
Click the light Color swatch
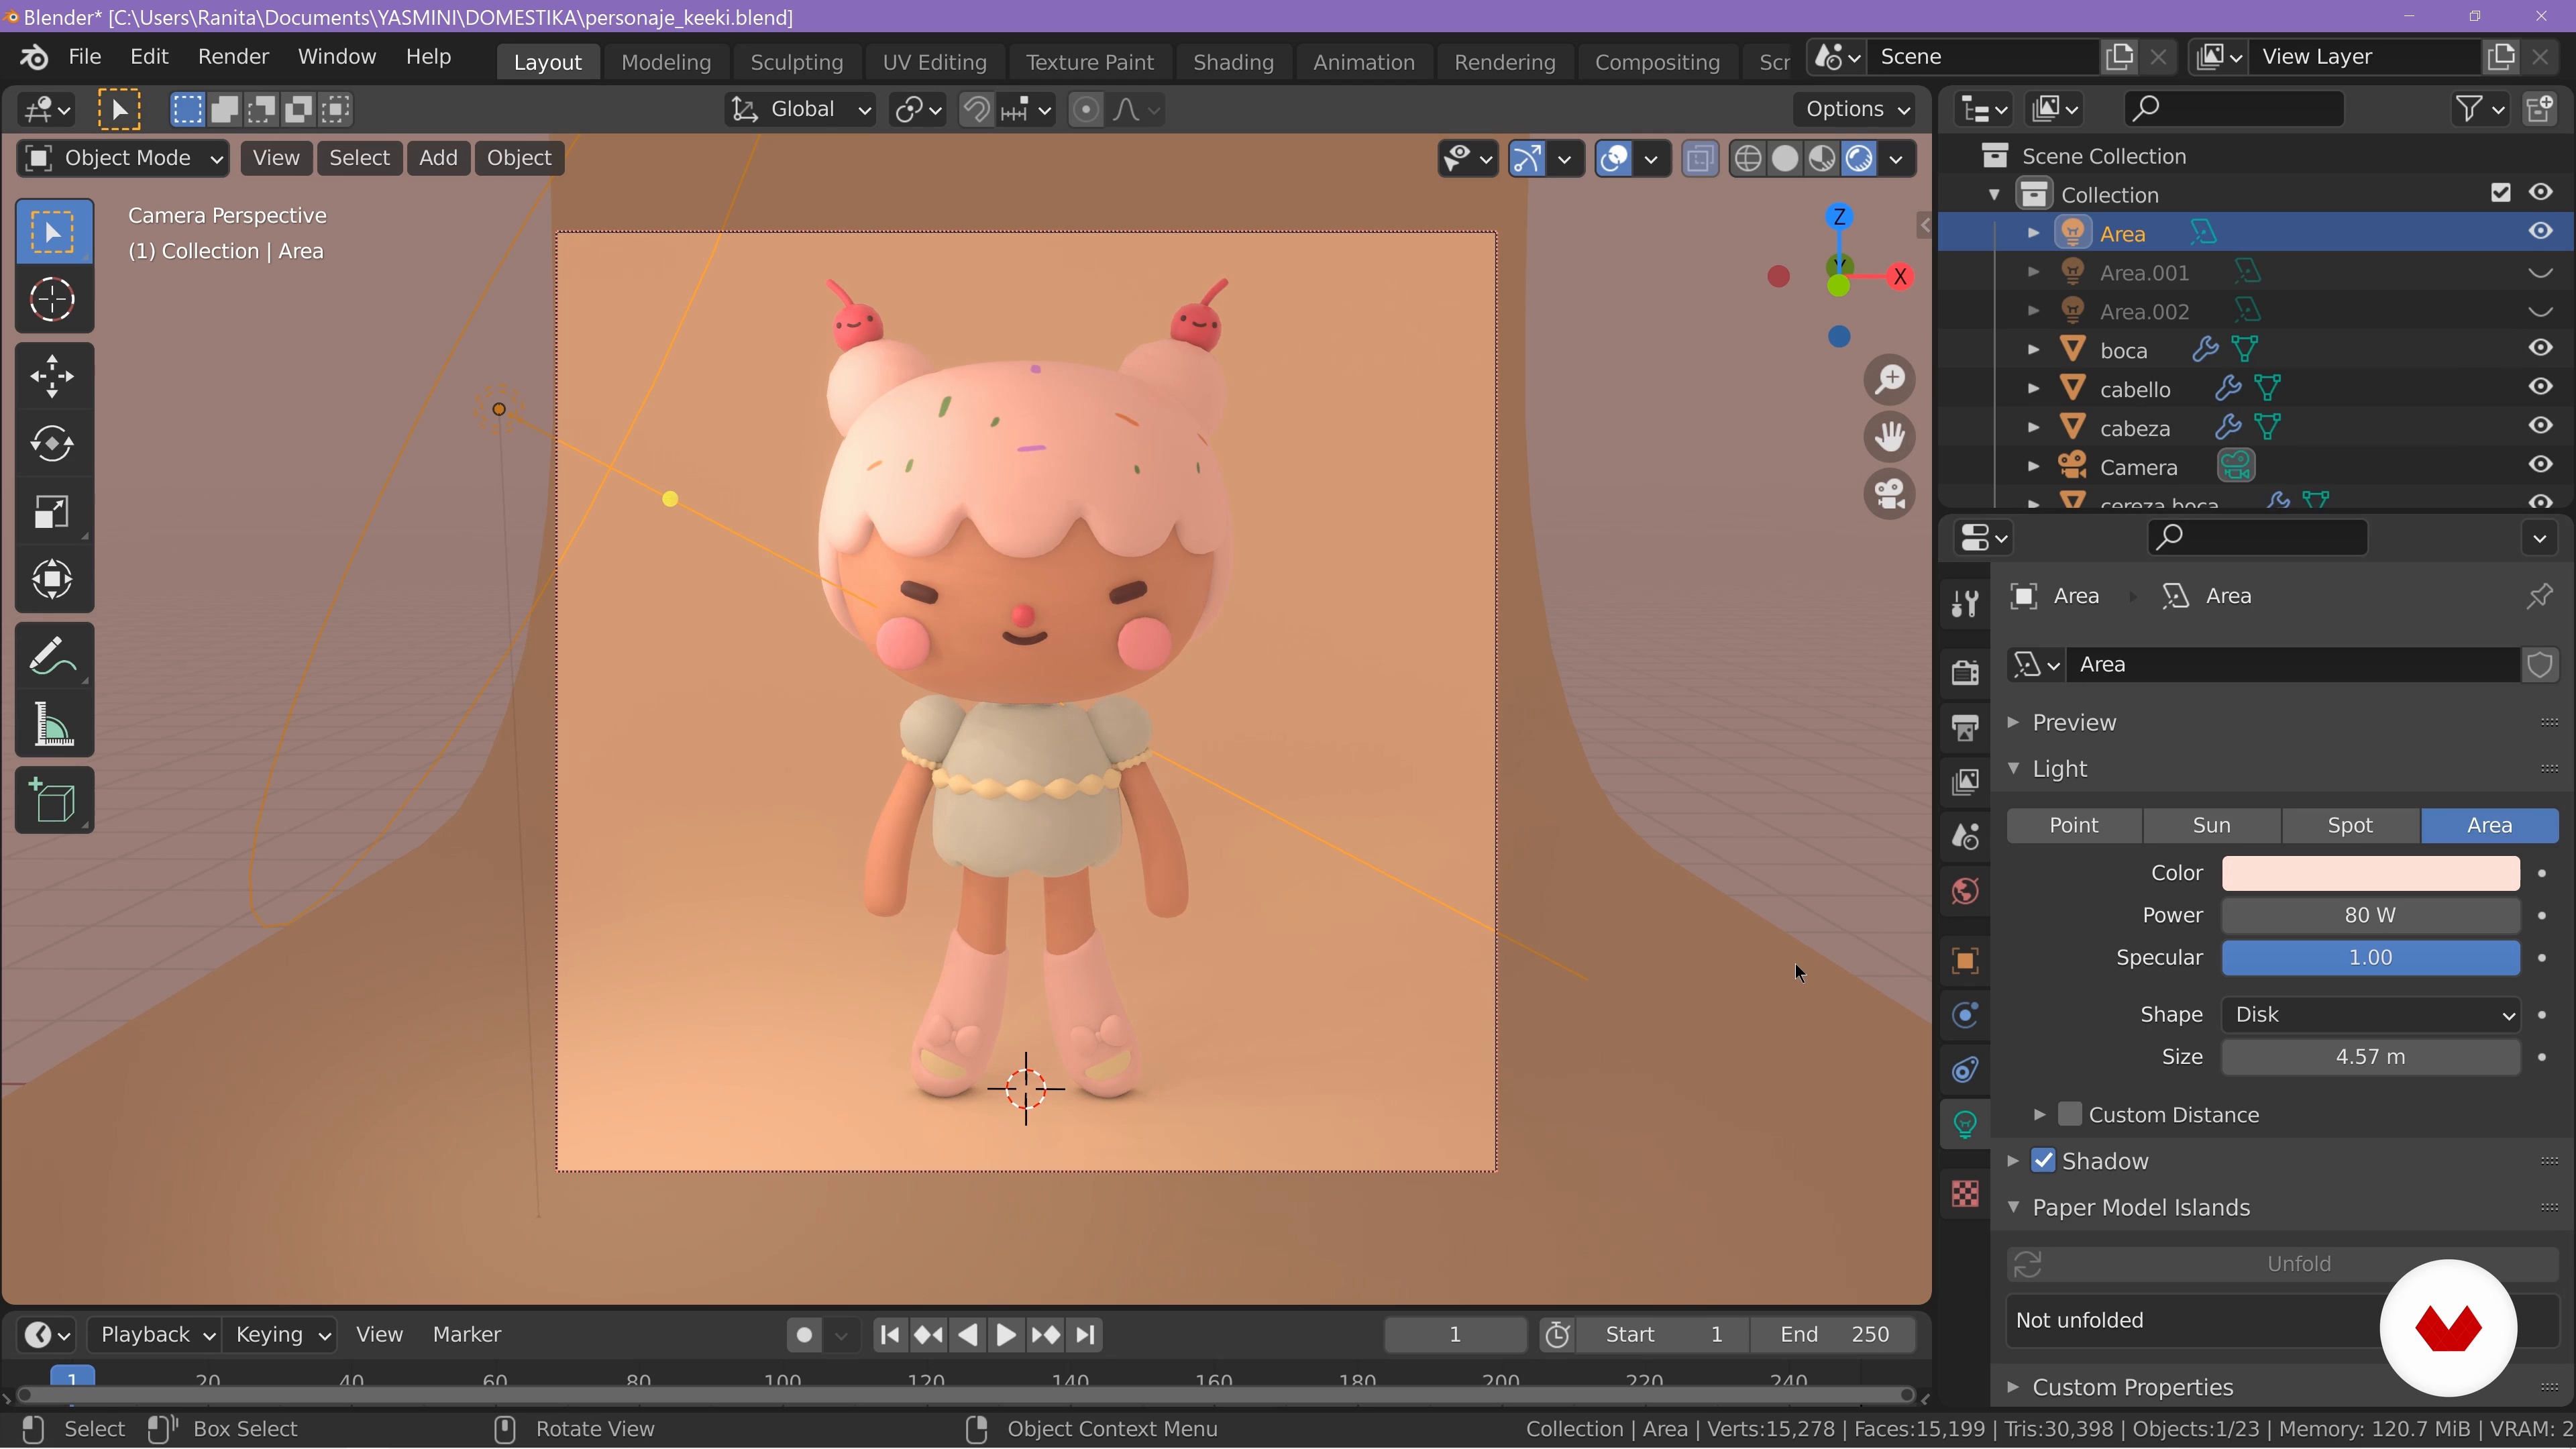[x=2370, y=873]
